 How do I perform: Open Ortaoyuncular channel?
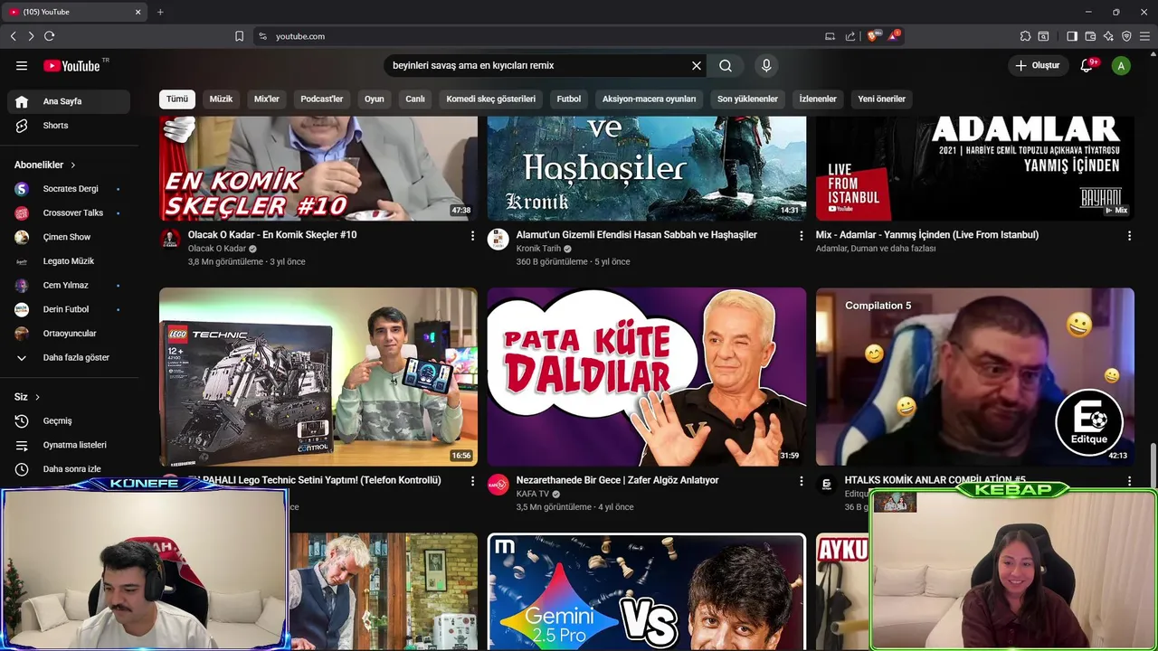point(69,334)
